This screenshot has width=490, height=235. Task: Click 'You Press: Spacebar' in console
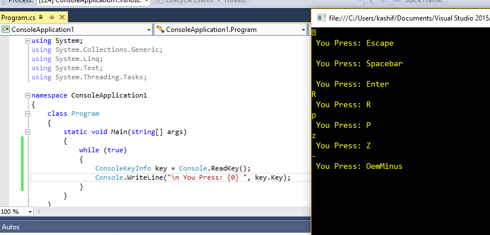point(359,64)
